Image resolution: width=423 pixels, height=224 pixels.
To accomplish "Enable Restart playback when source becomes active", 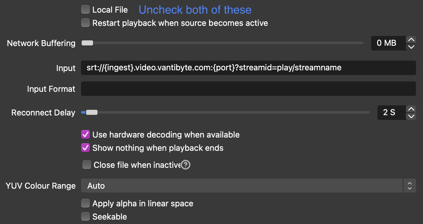I will [85, 23].
